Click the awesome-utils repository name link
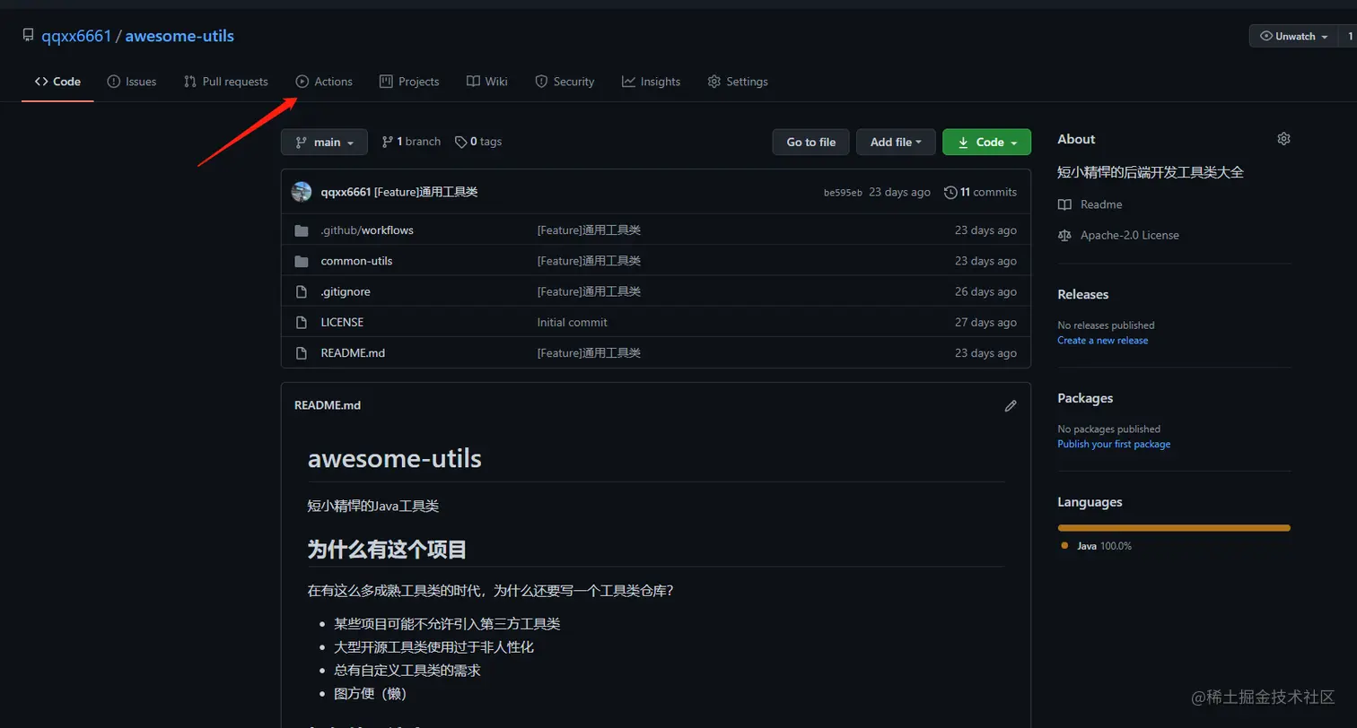This screenshot has height=728, width=1357. coord(179,36)
